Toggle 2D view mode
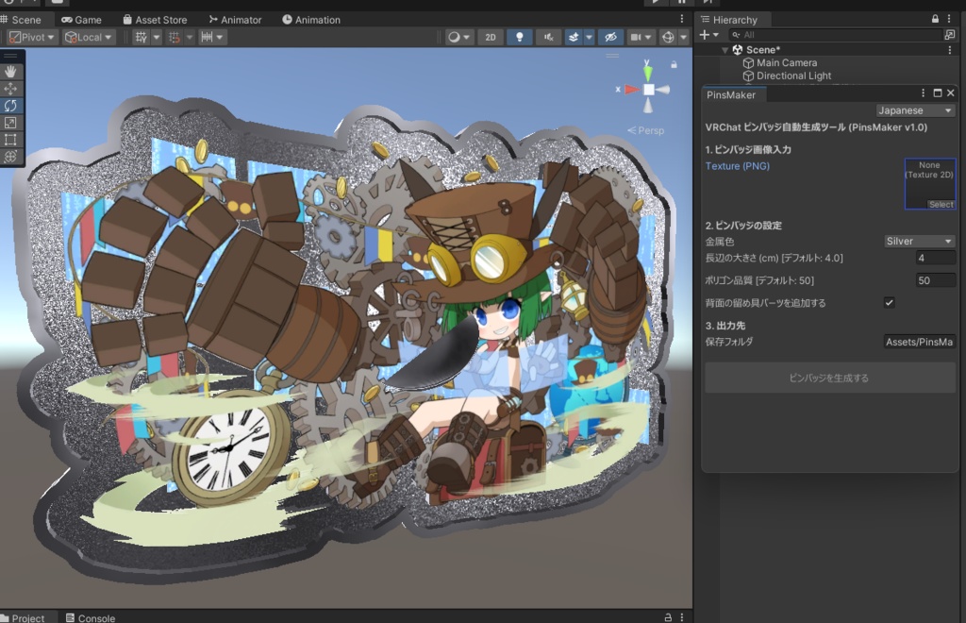Image resolution: width=966 pixels, height=623 pixels. 491,37
